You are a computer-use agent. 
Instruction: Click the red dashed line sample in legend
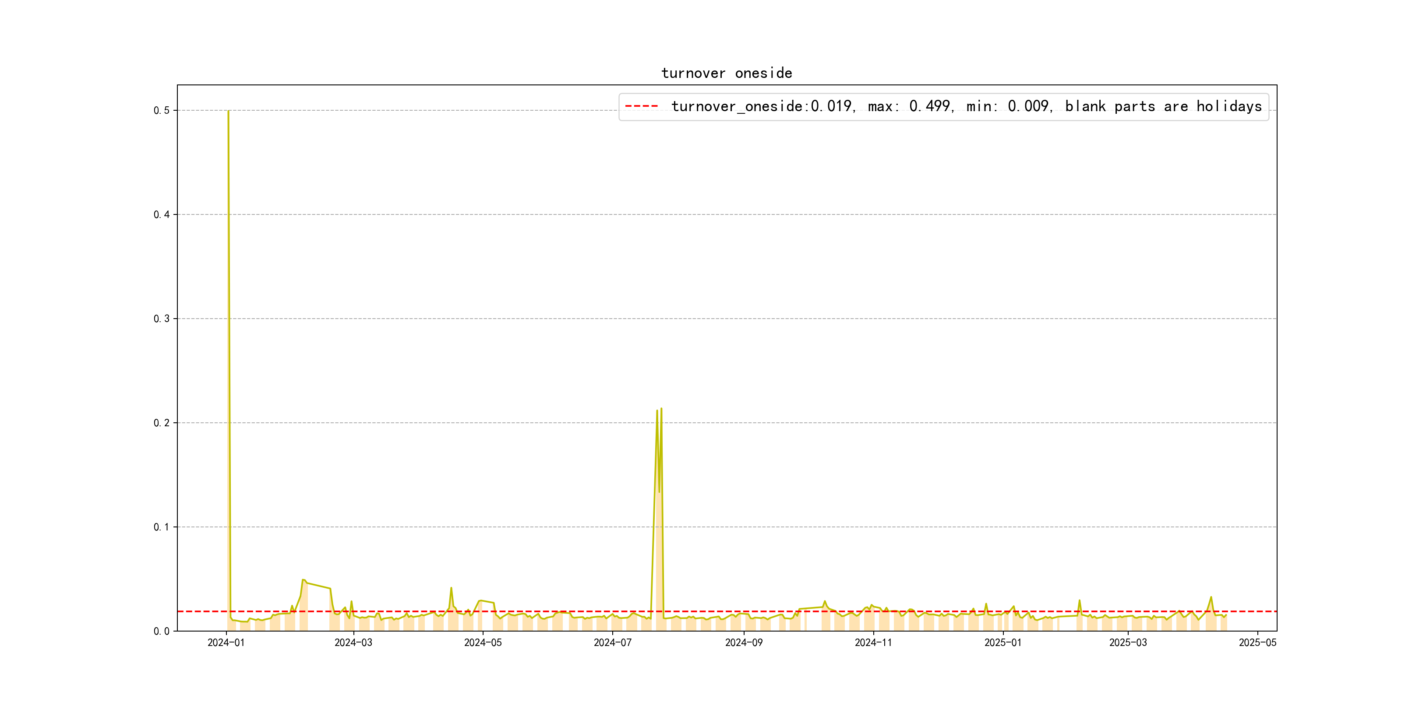(x=641, y=106)
